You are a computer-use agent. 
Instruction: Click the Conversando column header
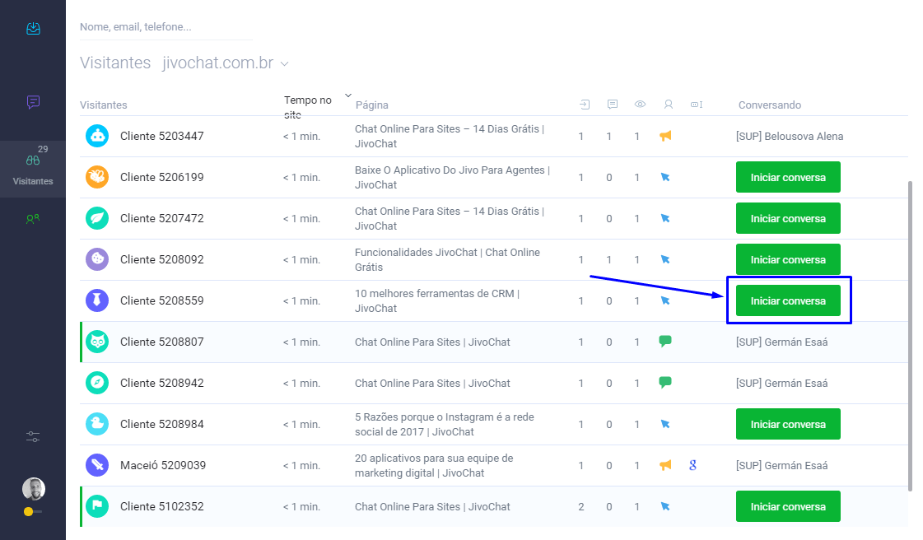coord(769,105)
